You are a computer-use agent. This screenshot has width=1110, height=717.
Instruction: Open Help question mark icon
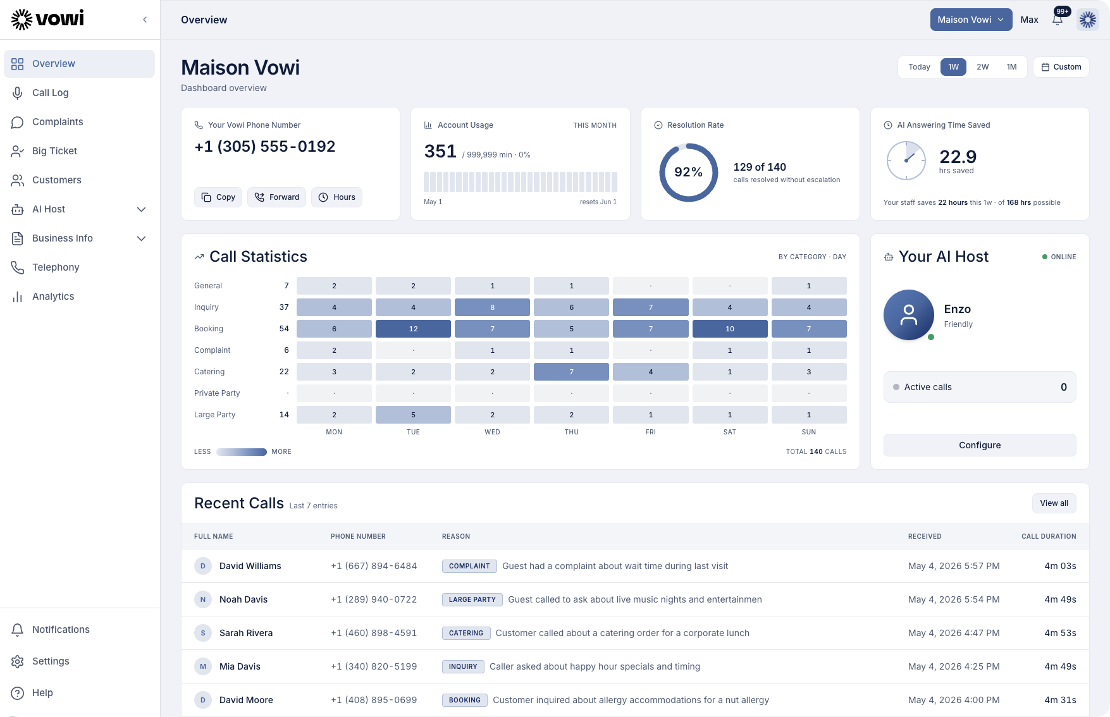point(18,693)
